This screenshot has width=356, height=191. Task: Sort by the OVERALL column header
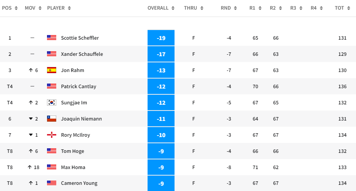pos(161,8)
